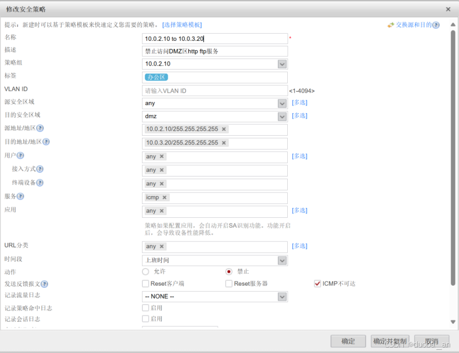
Task: Click the swap source and destination icon
Action: [391, 25]
